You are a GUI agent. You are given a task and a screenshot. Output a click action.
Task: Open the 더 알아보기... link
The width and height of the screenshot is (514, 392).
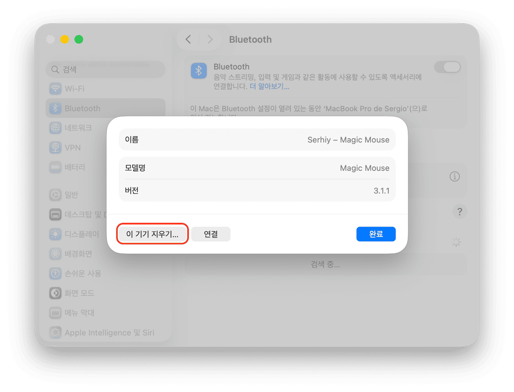(270, 87)
